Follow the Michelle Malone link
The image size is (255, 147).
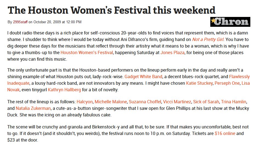point(111,102)
